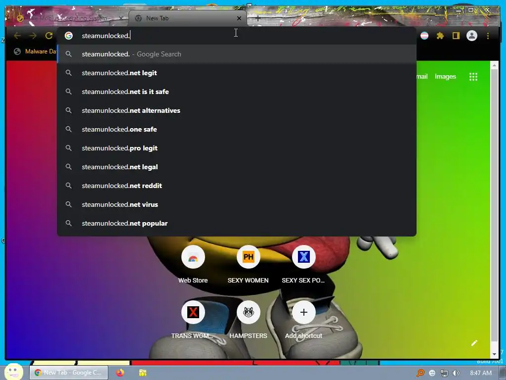This screenshot has width=506, height=380.
Task: Open the Google apps grid icon
Action: [x=473, y=77]
